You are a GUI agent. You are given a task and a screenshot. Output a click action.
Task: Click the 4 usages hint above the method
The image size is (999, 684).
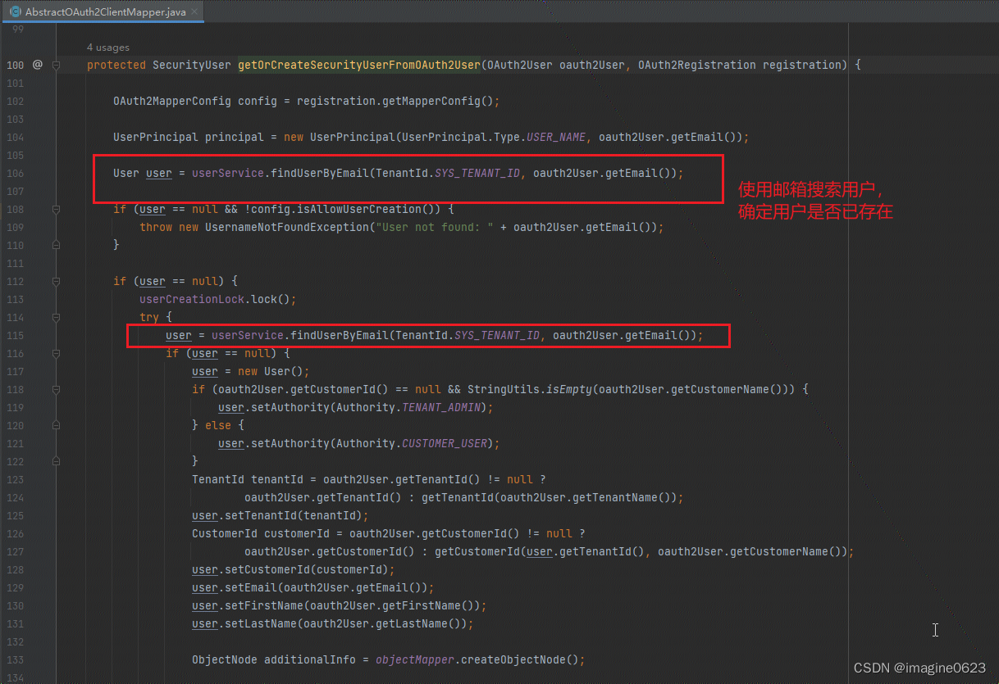point(107,48)
